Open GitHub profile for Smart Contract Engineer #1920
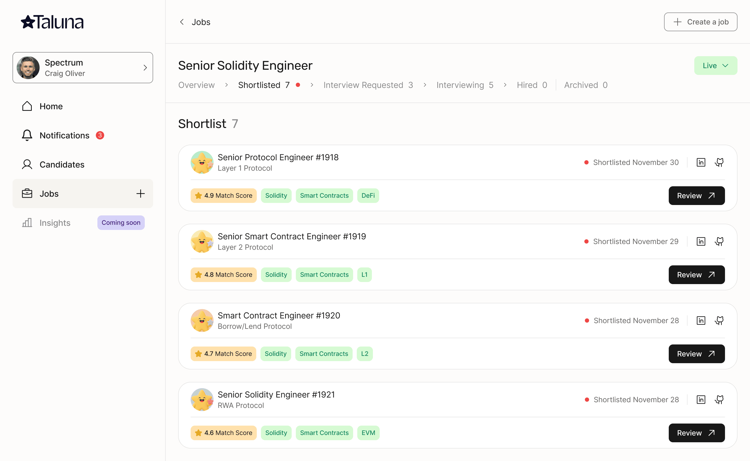Image resolution: width=750 pixels, height=461 pixels. tap(719, 321)
